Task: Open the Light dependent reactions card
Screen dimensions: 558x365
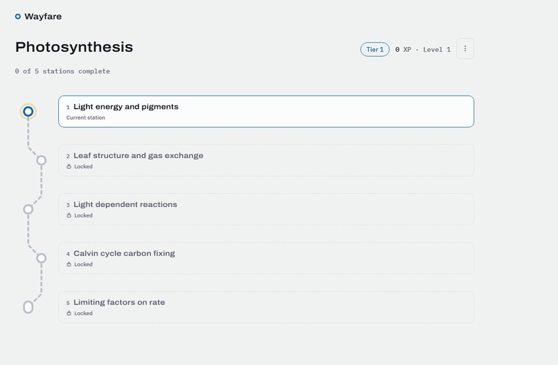Action: pyautogui.click(x=266, y=209)
